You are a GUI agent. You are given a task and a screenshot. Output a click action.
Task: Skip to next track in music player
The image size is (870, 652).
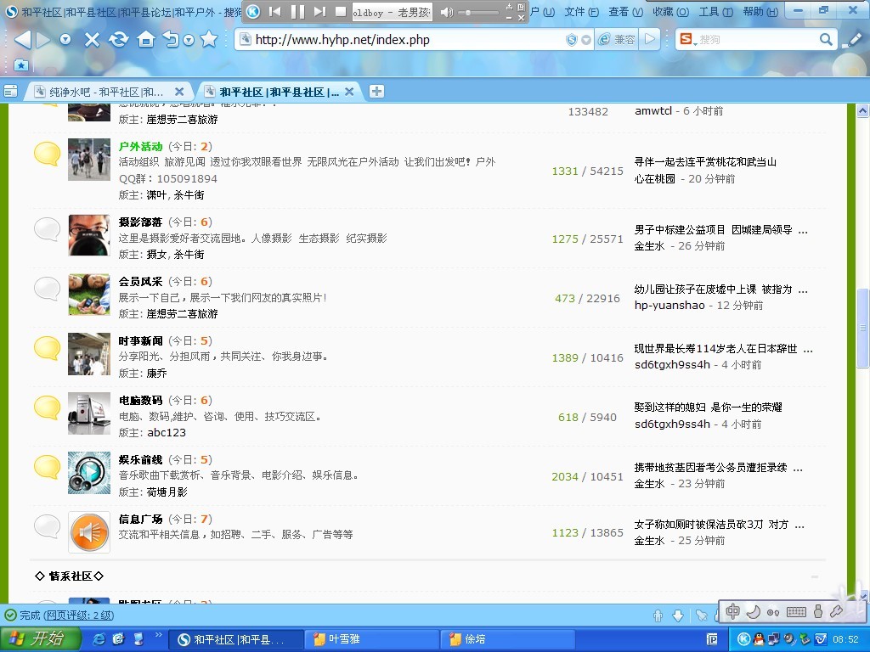pos(319,12)
